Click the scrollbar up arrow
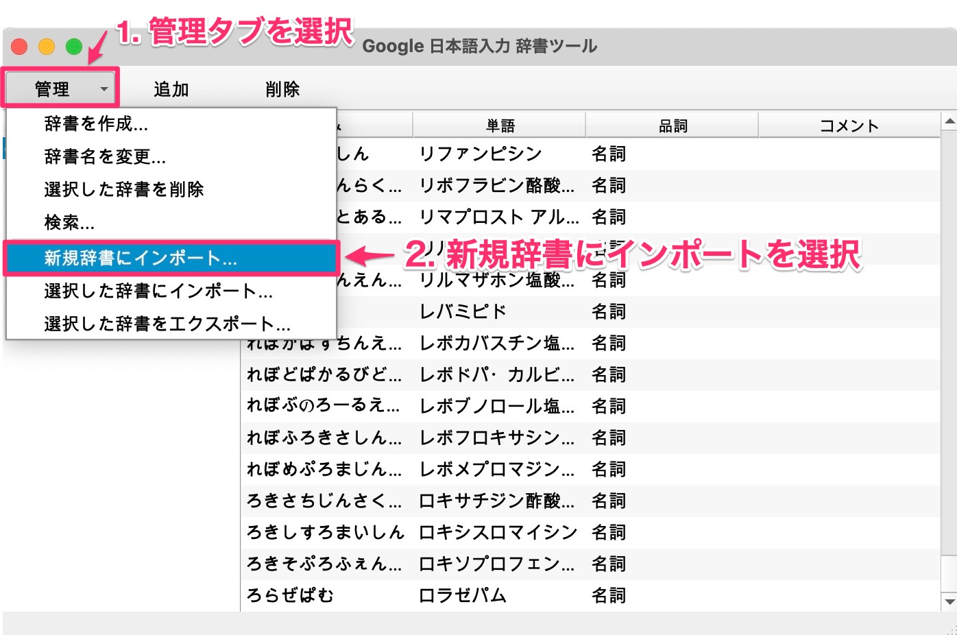The image size is (957, 635). [948, 121]
